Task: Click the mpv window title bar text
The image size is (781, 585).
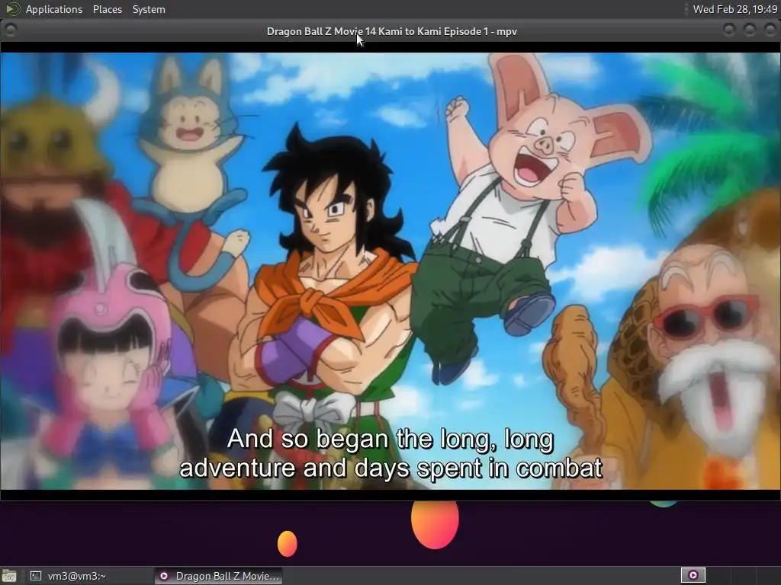Action: (391, 31)
